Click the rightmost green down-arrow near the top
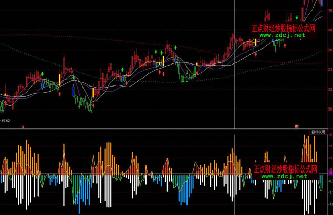Image resolution: width=333 pixels, height=215 pixels. point(296,18)
